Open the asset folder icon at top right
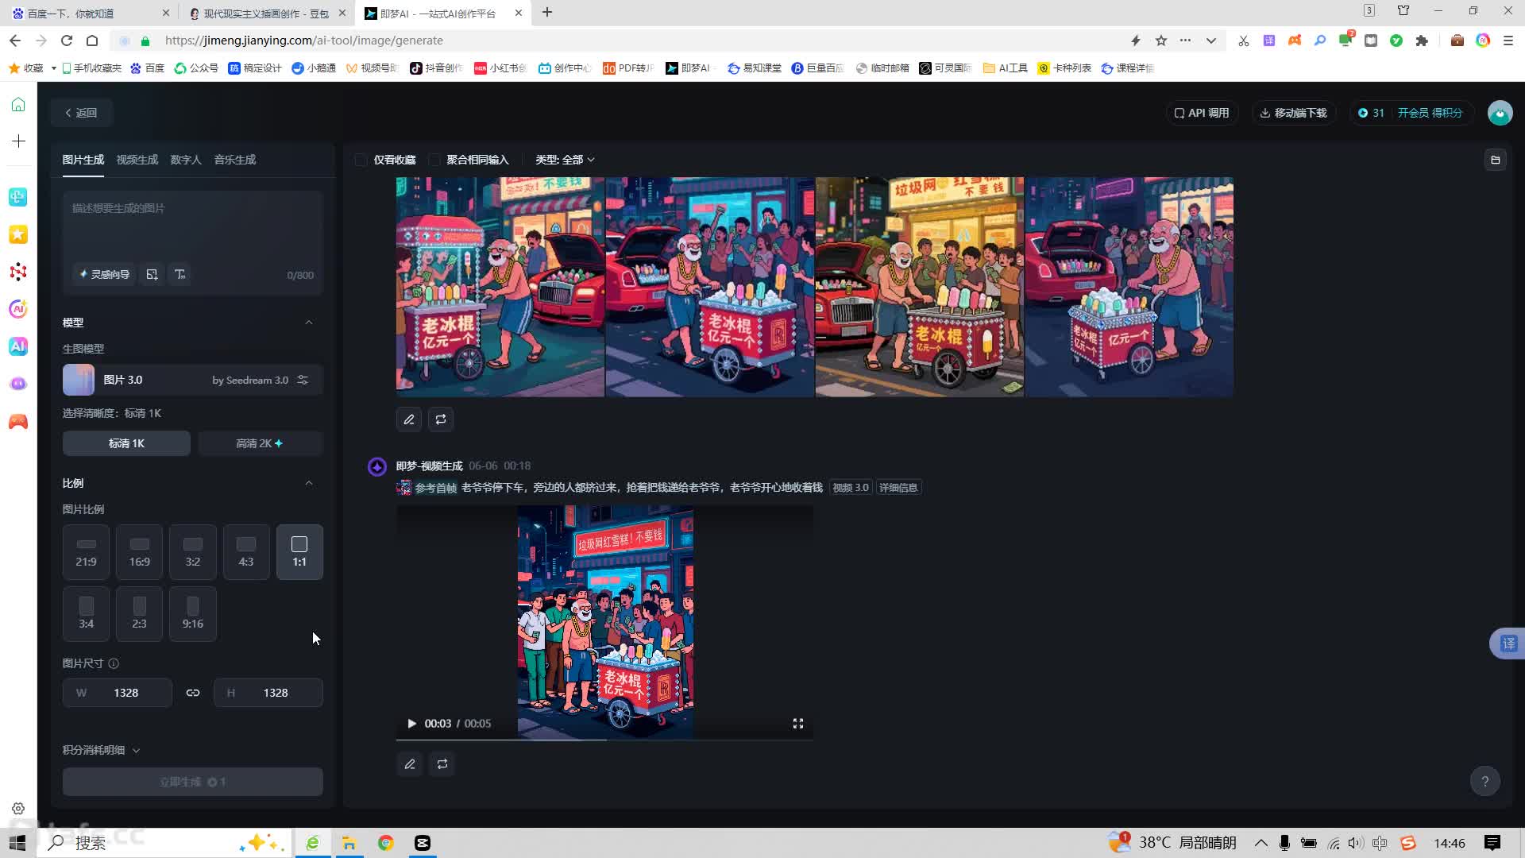 pos(1495,160)
